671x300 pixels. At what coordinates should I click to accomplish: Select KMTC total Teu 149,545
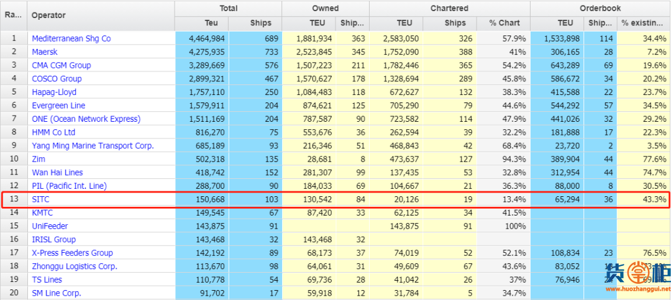click(201, 212)
